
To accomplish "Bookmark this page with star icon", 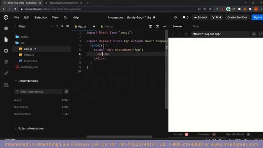I will click(x=210, y=9).
